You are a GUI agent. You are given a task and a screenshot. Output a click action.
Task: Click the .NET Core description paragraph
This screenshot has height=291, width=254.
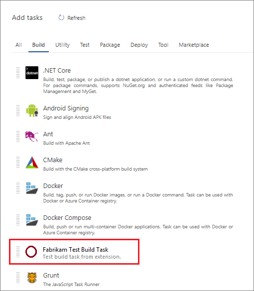point(138,86)
